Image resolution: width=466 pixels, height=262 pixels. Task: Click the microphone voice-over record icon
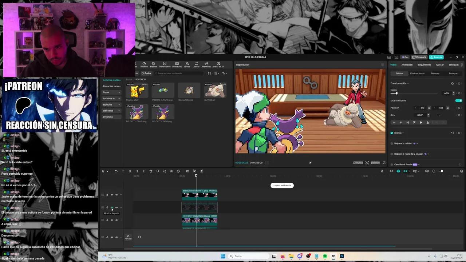pyautogui.click(x=382, y=171)
